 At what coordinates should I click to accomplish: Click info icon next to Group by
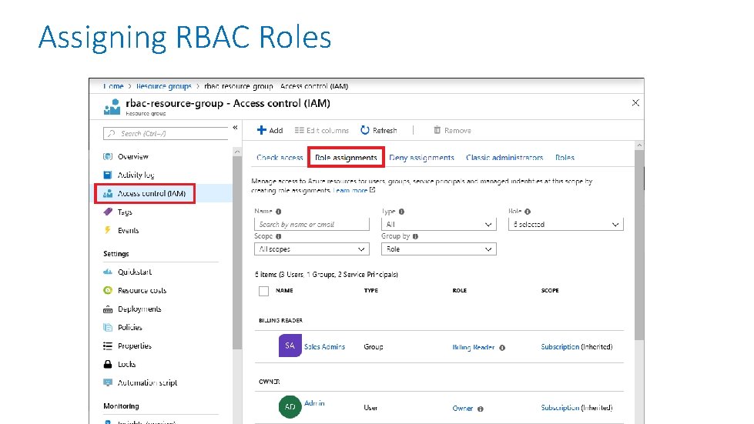(x=415, y=236)
